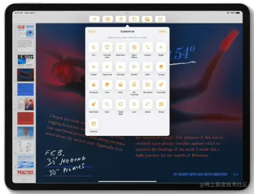Tap the Indent icon
The width and height of the screenshot is (254, 194).
point(148,67)
